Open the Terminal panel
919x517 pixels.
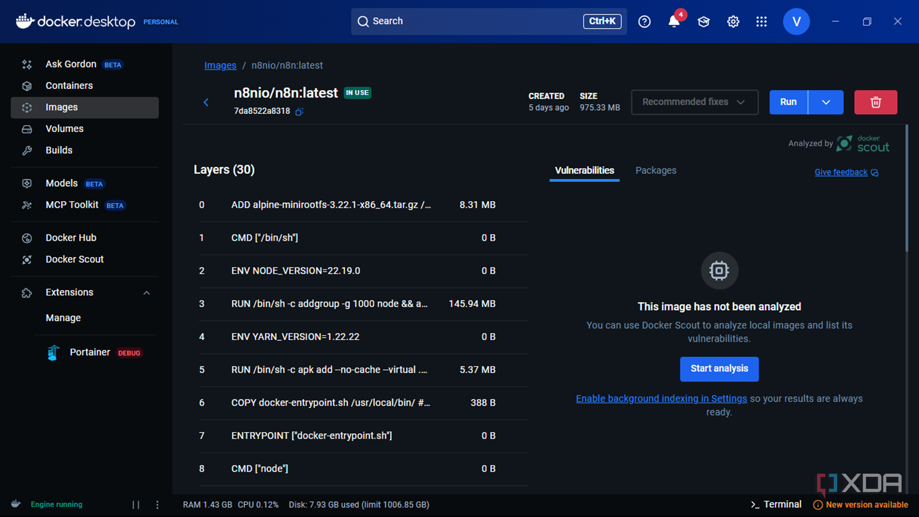pos(776,505)
